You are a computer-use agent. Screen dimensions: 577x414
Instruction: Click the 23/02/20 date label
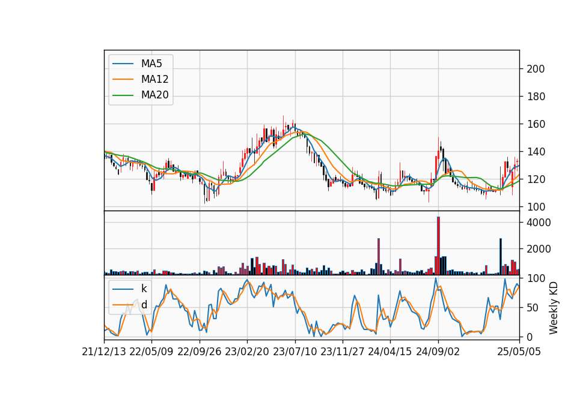pos(247,352)
